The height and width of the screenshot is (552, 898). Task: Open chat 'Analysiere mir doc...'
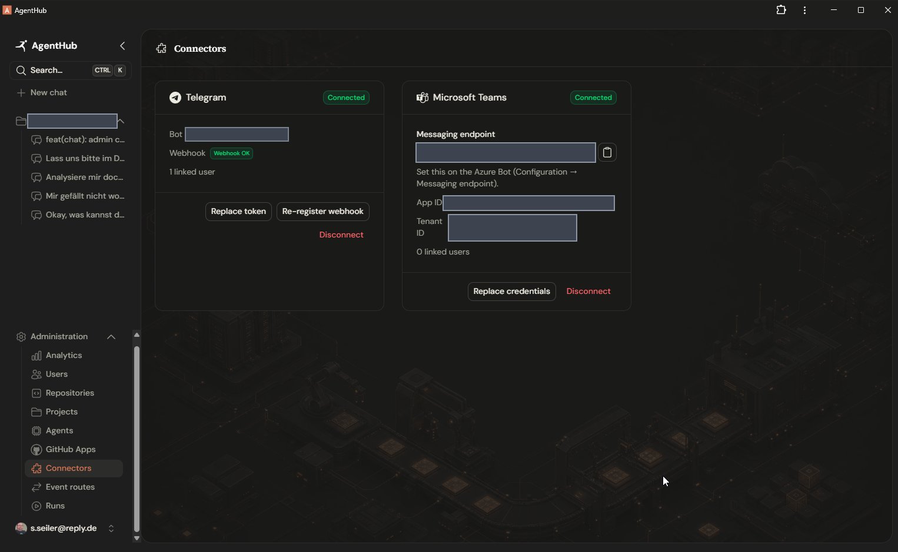78,178
